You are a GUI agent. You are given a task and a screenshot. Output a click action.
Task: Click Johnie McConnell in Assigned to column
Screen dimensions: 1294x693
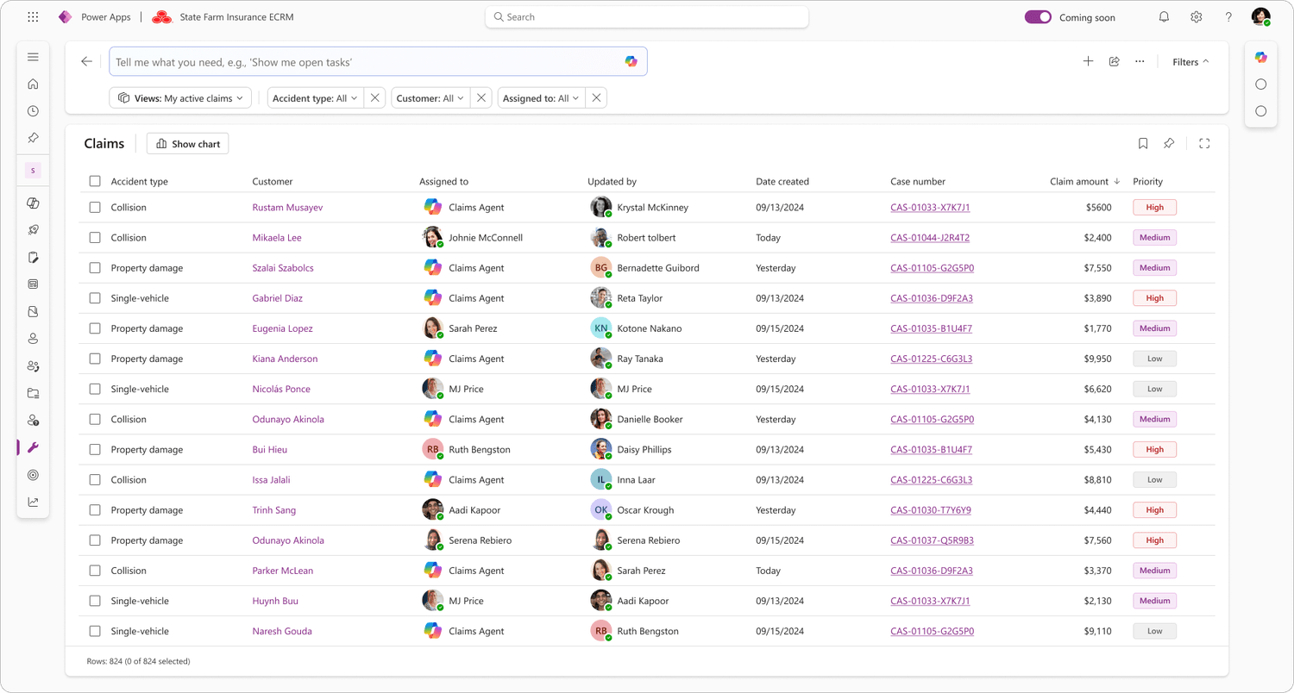[486, 237]
